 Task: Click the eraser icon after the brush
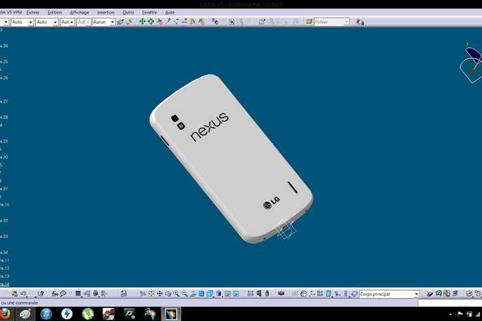pos(129,22)
